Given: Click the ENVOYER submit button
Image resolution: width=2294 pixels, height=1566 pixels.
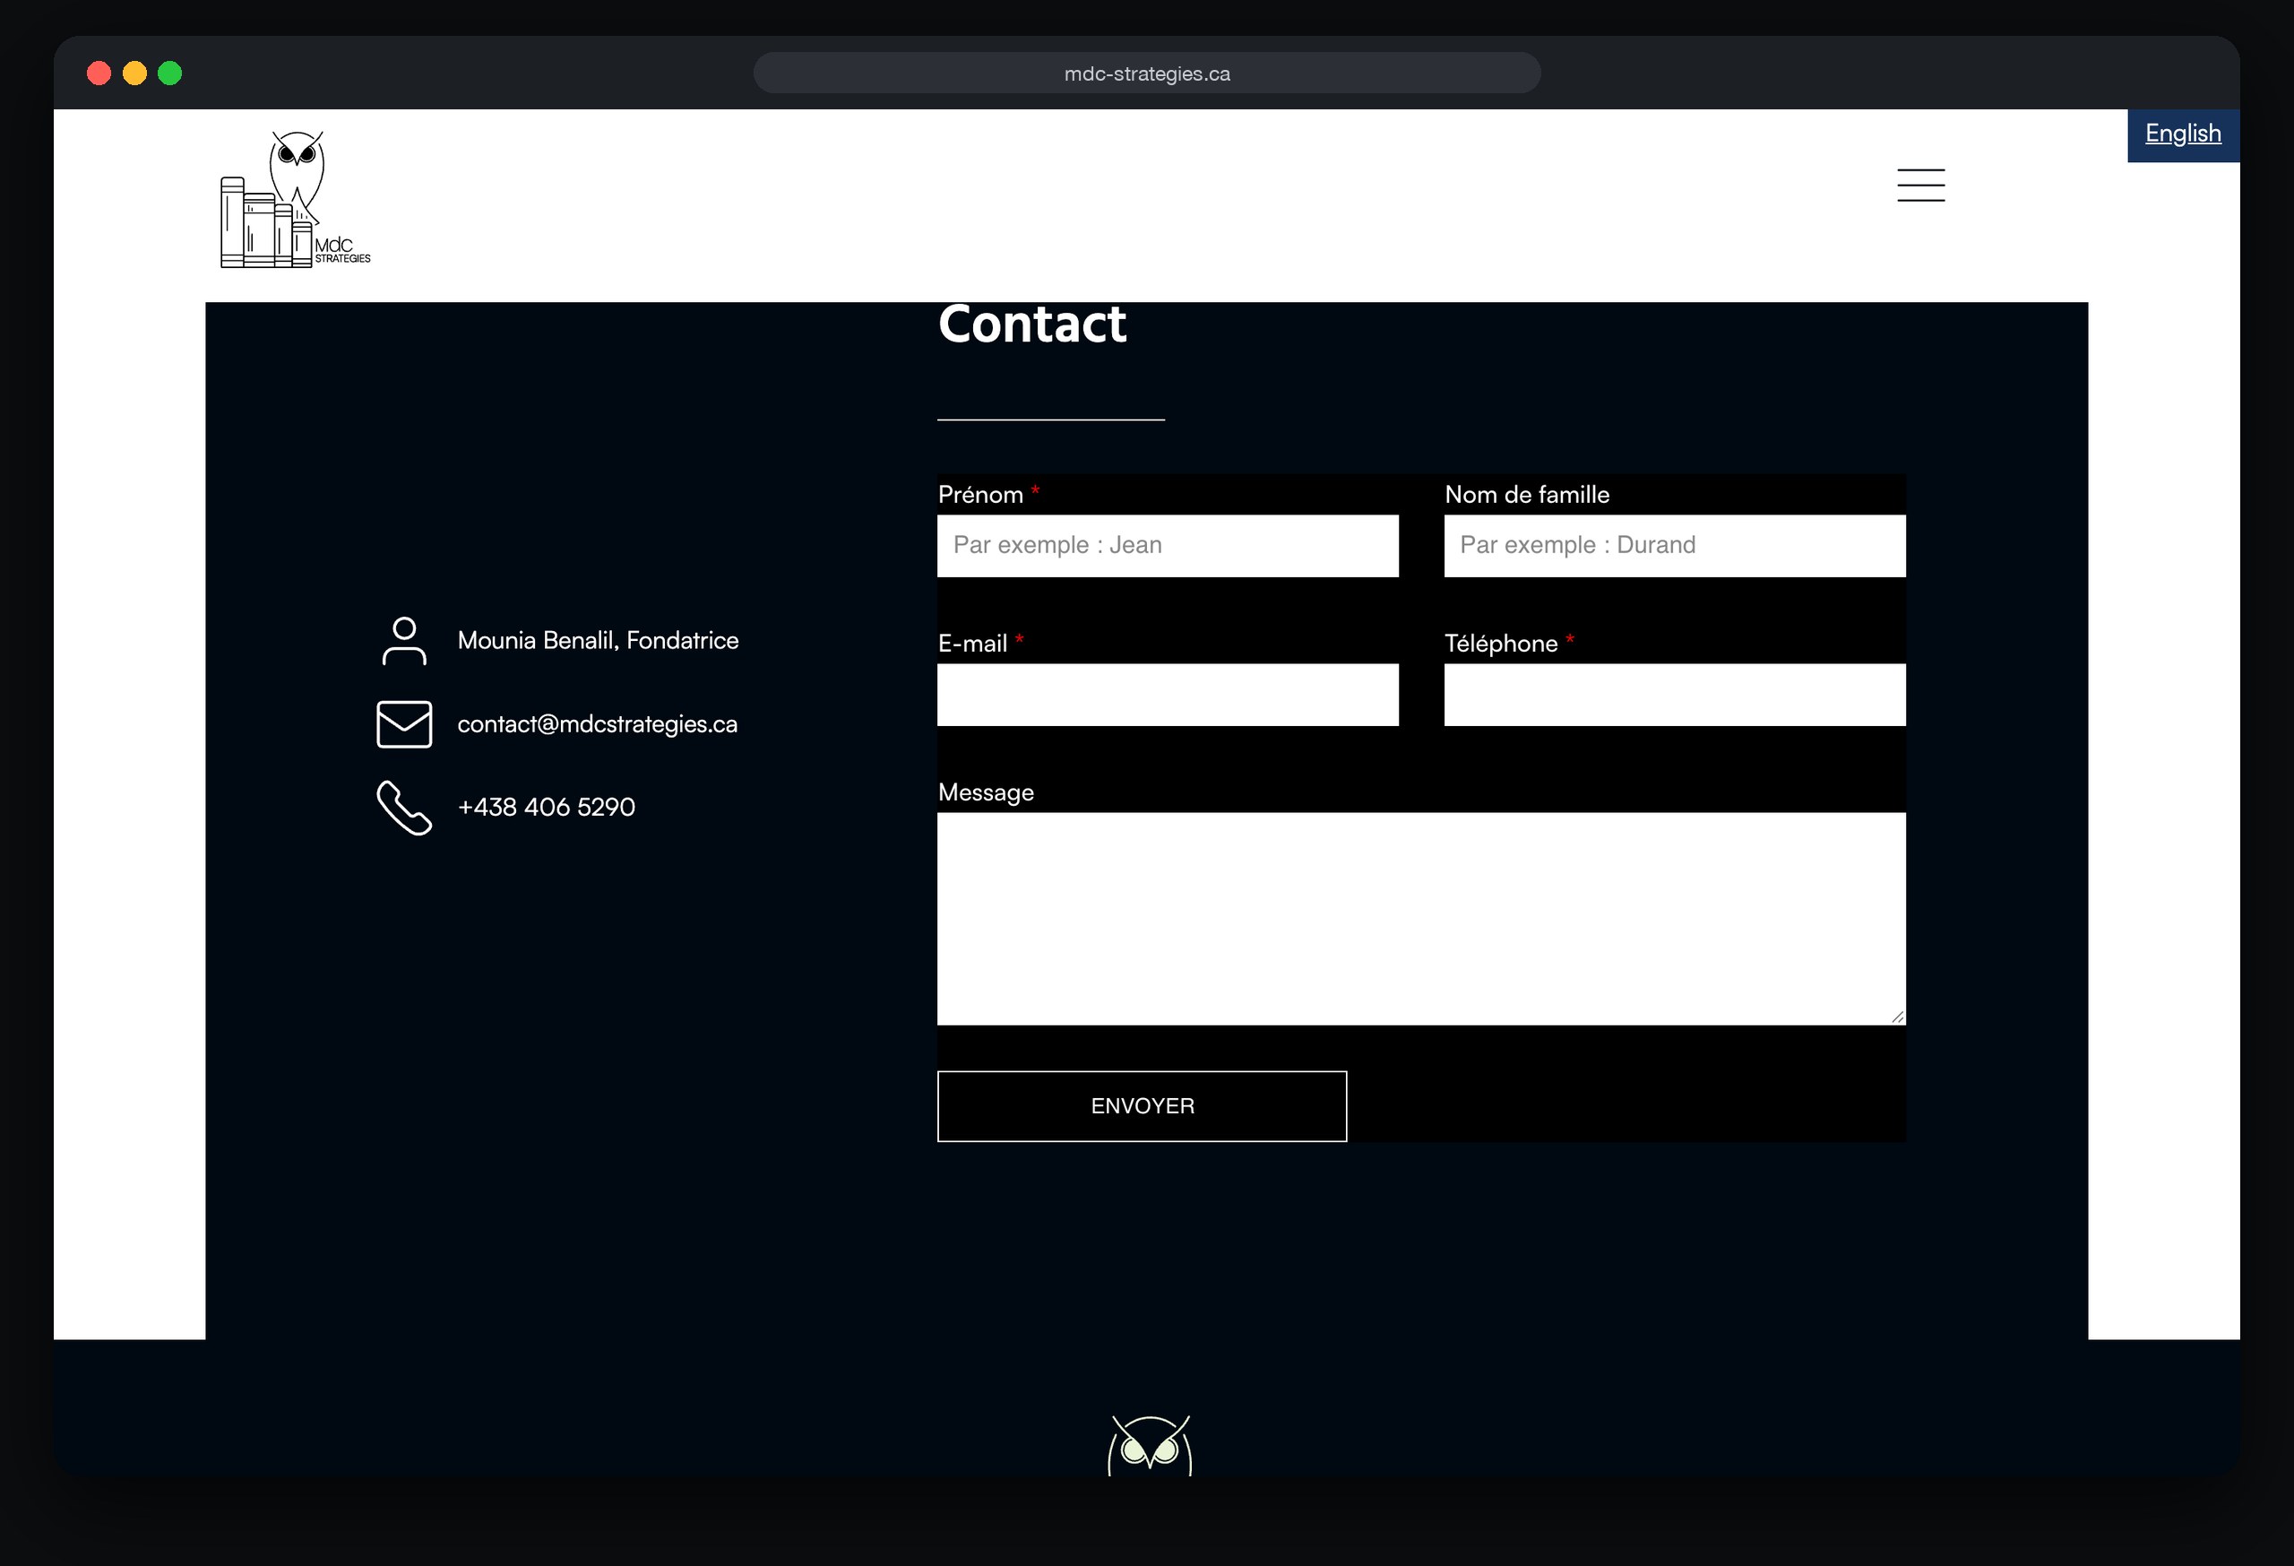Looking at the screenshot, I should click(x=1142, y=1106).
